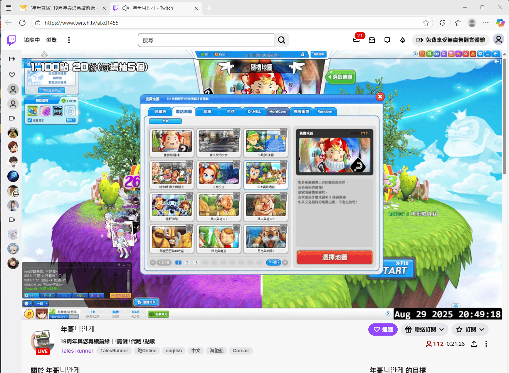This screenshot has height=373, width=509.
Task: Collapse the chat panel arrow on the video
Action: coord(497,62)
